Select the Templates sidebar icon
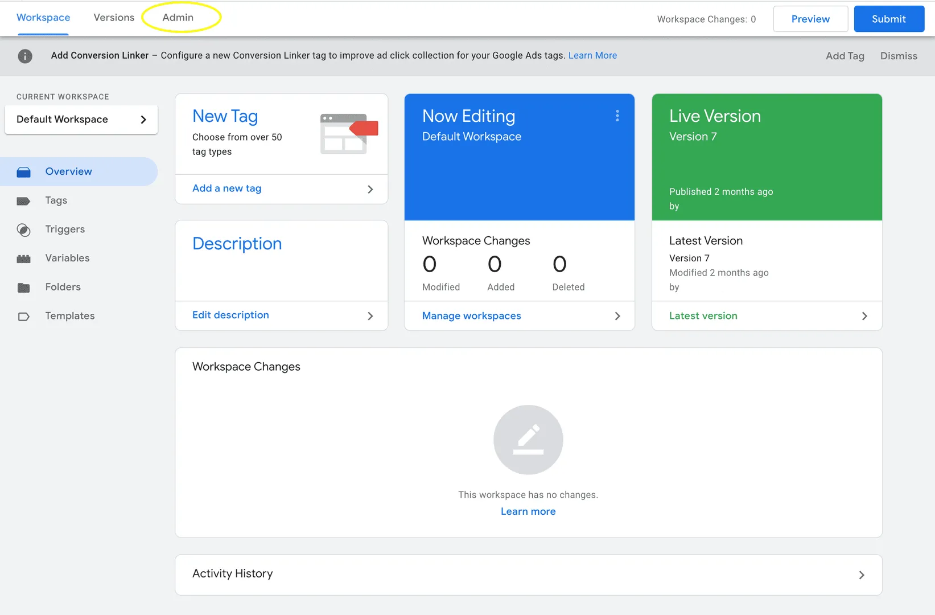The image size is (935, 615). click(23, 316)
